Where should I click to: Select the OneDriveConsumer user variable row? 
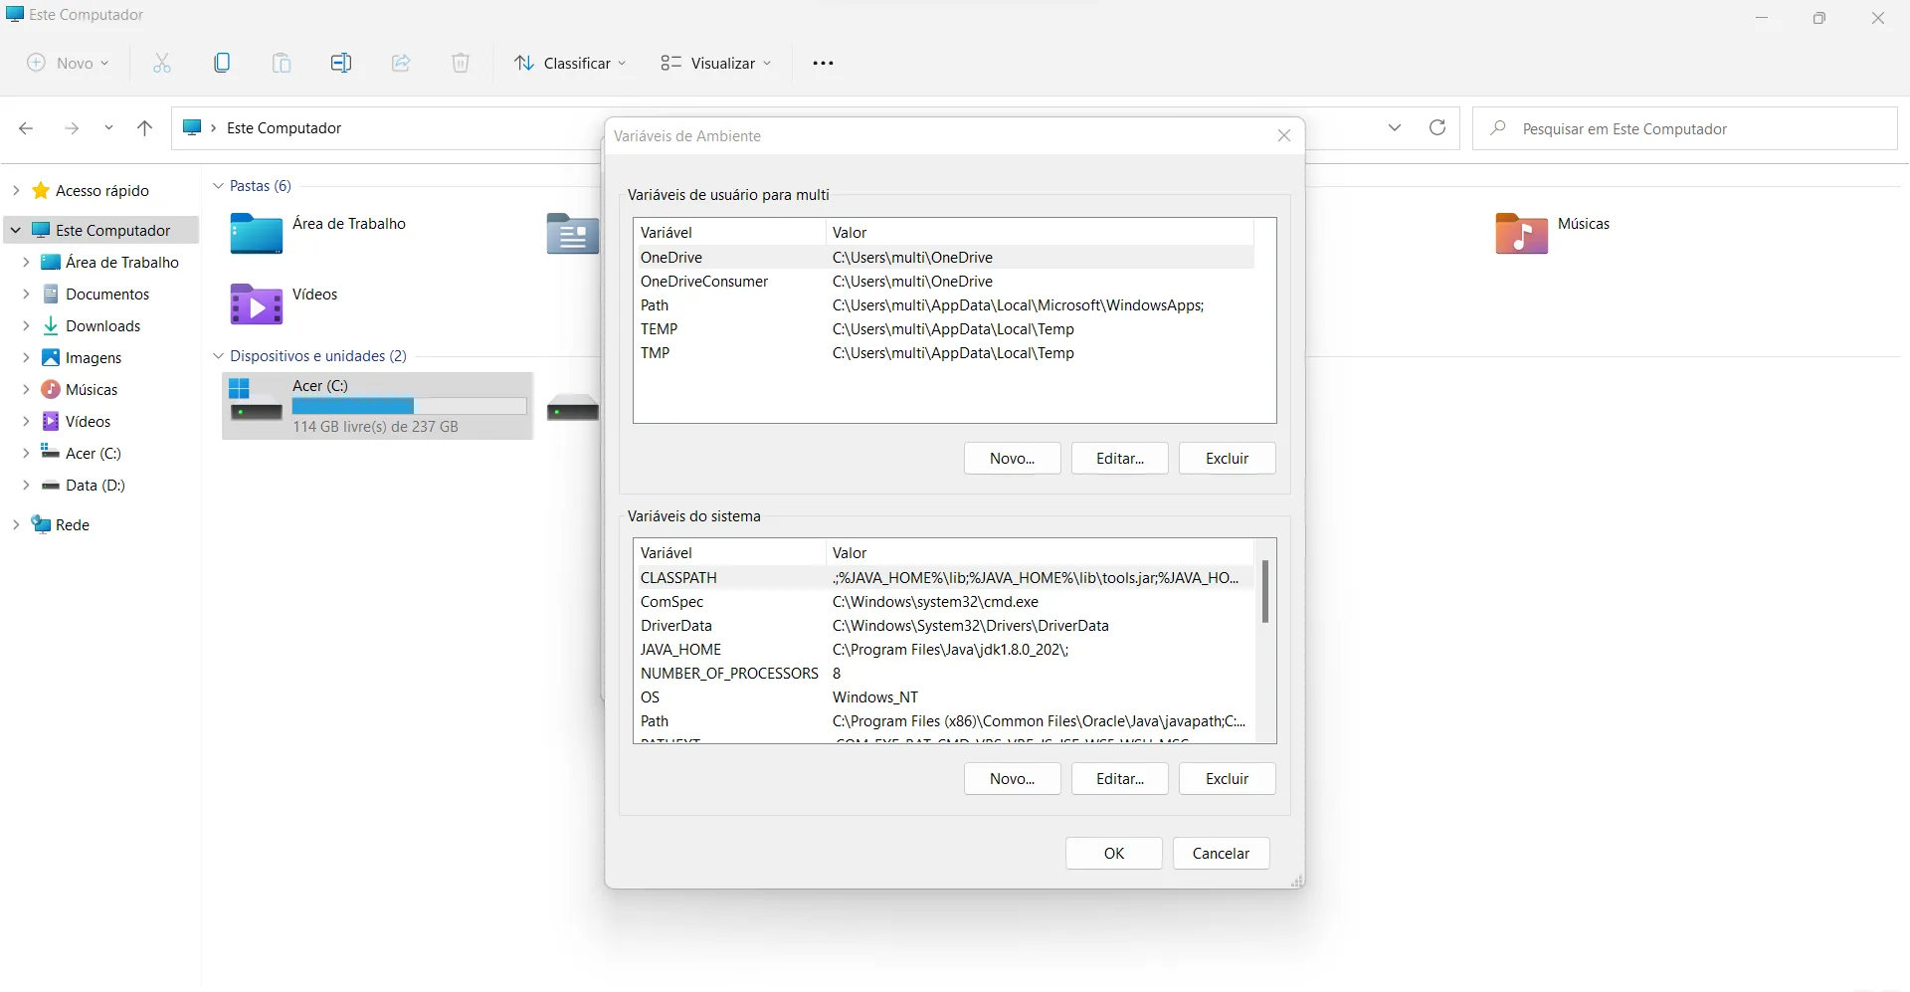pyautogui.click(x=944, y=281)
